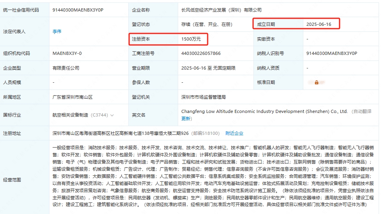Click the 附近企业 nearby companies link
This screenshot has width=381, height=214.
[234, 133]
